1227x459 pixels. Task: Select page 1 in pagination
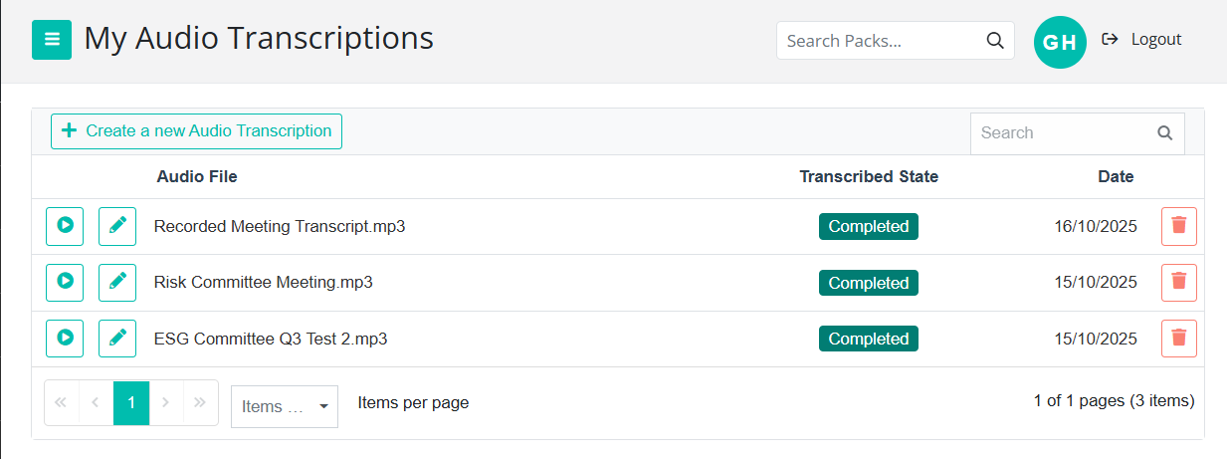click(x=131, y=402)
